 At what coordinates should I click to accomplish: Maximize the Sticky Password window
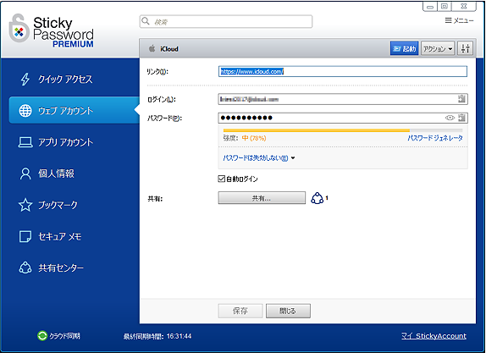[445, 6]
